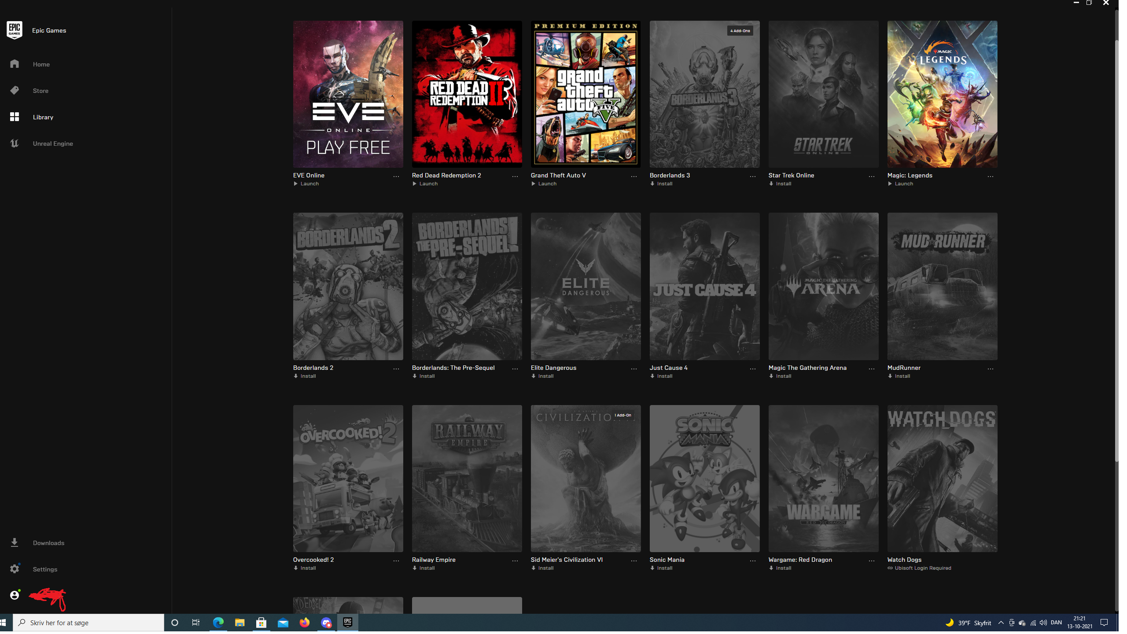
Task: Open Railway Empire three-dot menu
Action: click(515, 561)
